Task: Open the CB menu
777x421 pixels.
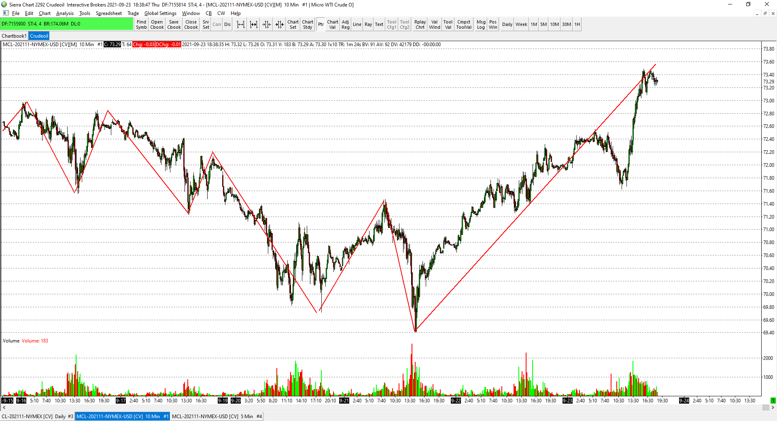Action: coord(208,13)
